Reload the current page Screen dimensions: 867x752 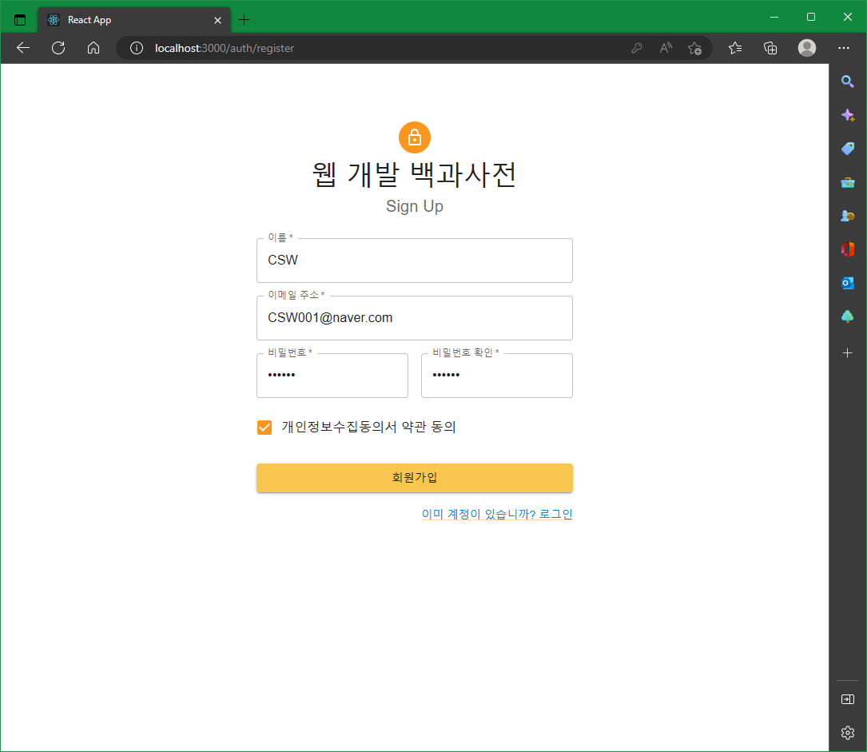[58, 48]
